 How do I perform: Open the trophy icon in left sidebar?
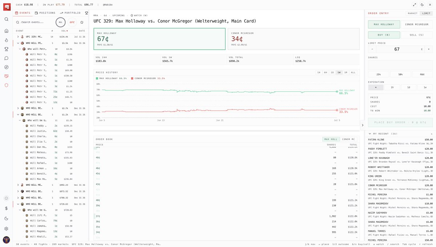[x=6, y=49]
